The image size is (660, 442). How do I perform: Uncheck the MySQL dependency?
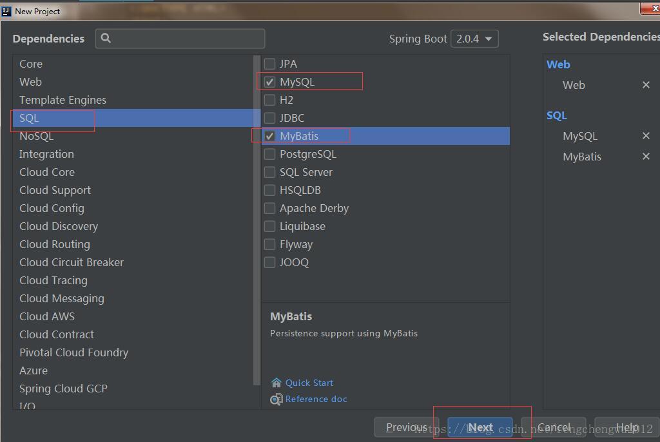pos(269,82)
